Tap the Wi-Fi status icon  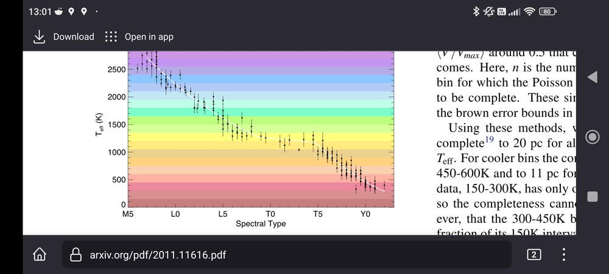[x=529, y=11]
